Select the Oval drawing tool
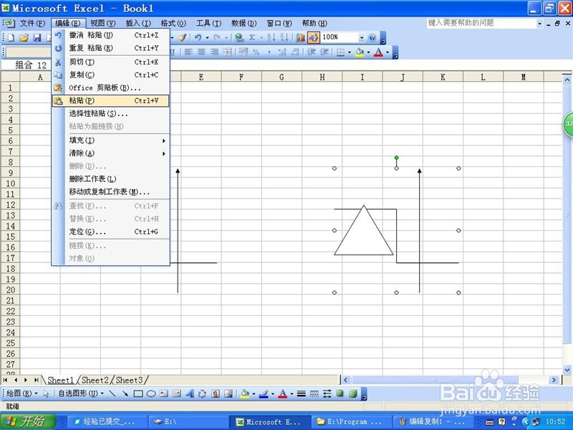This screenshot has width=573, height=430. 151,393
